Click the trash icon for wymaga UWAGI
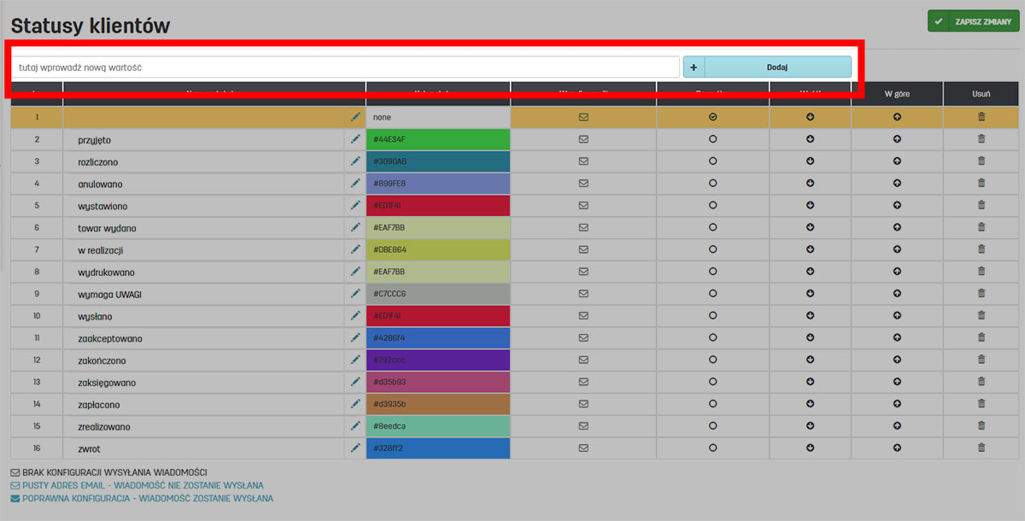The width and height of the screenshot is (1025, 521). [x=981, y=293]
